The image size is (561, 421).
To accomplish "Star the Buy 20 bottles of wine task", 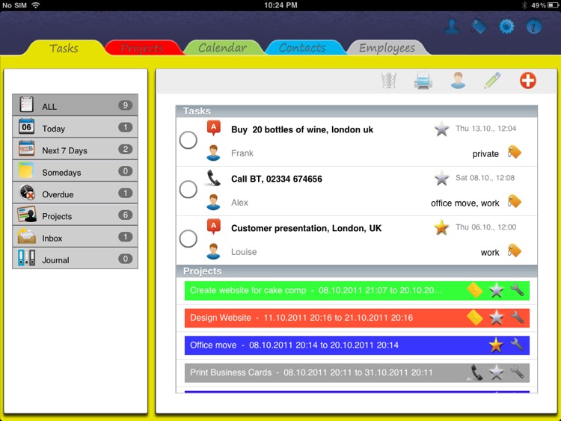I will pos(441,129).
